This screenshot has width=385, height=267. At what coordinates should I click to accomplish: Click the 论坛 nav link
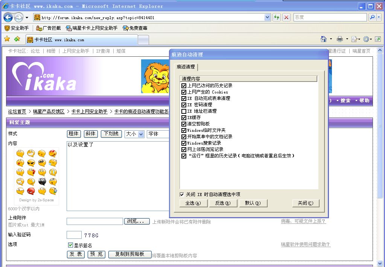35,51
